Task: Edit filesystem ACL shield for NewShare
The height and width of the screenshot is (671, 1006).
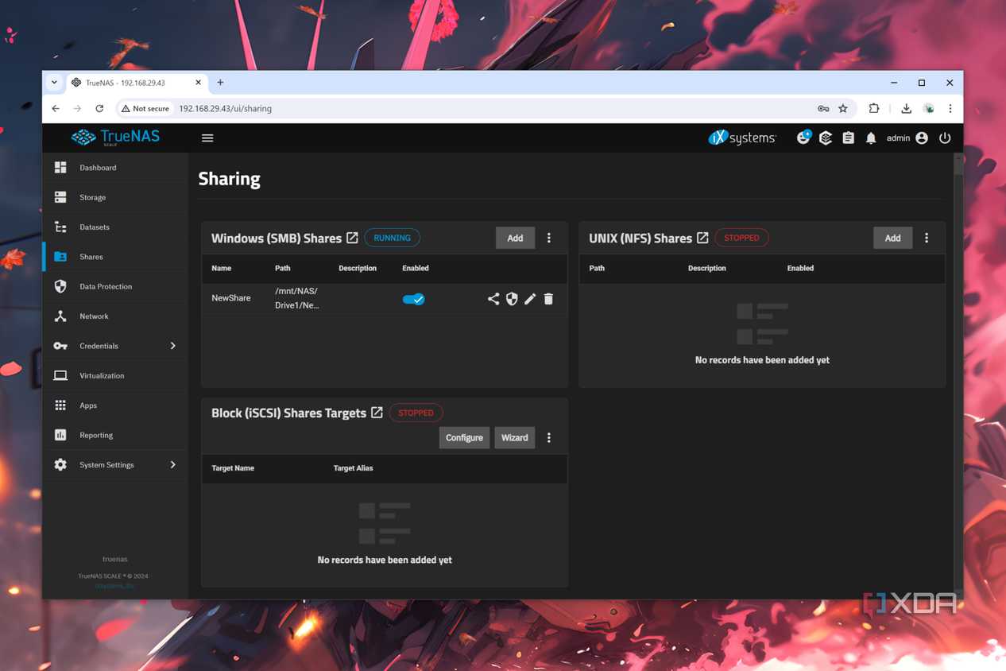Action: (x=512, y=299)
